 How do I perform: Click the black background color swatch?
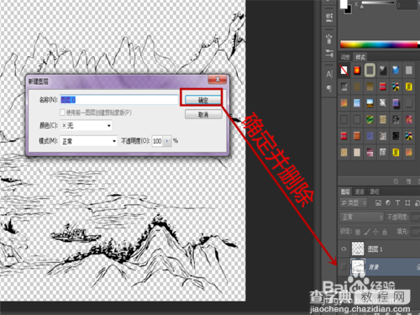point(349,11)
